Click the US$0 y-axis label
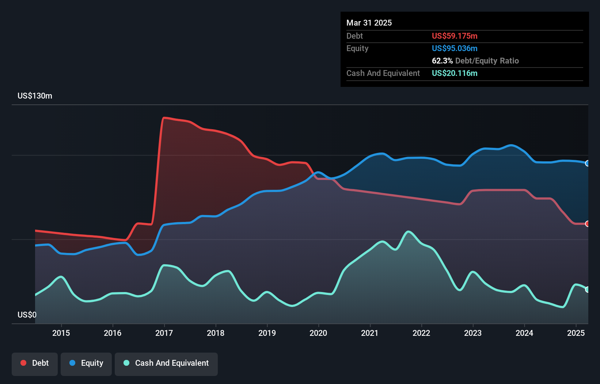The height and width of the screenshot is (384, 600). (27, 315)
